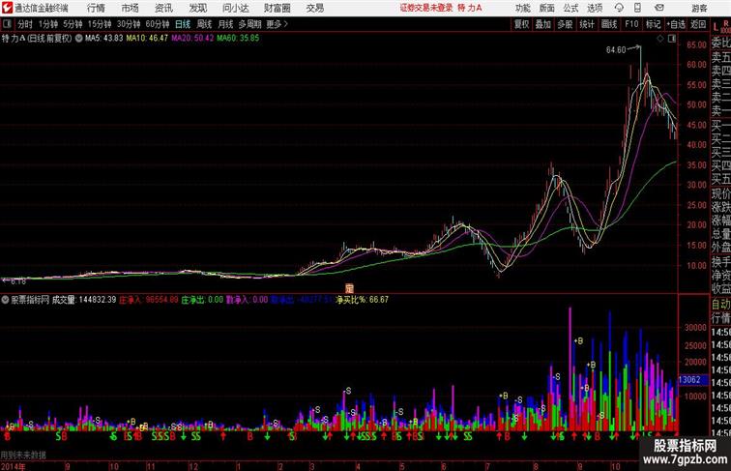Screen dimensions: 731x471
Task: Switch to the 1分钟 period tab
Action: coord(48,24)
